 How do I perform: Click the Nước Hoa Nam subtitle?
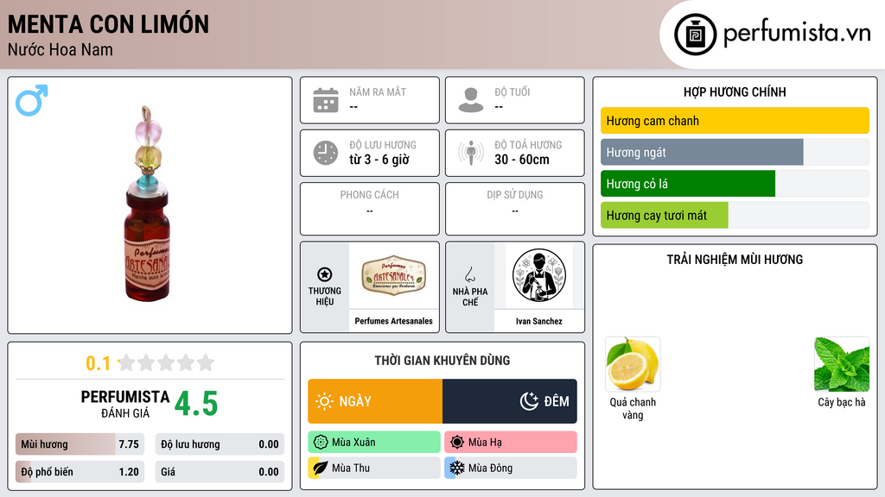pos(60,50)
